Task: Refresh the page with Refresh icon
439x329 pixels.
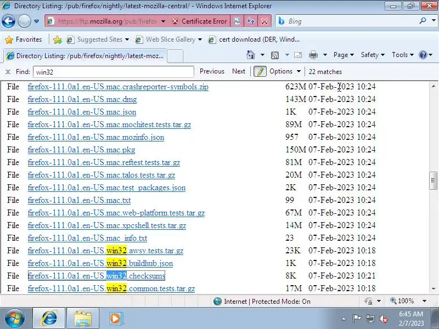Action: coord(251,21)
